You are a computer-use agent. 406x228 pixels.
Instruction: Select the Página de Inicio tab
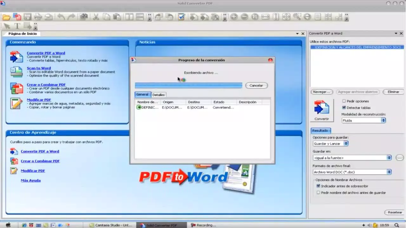23,34
